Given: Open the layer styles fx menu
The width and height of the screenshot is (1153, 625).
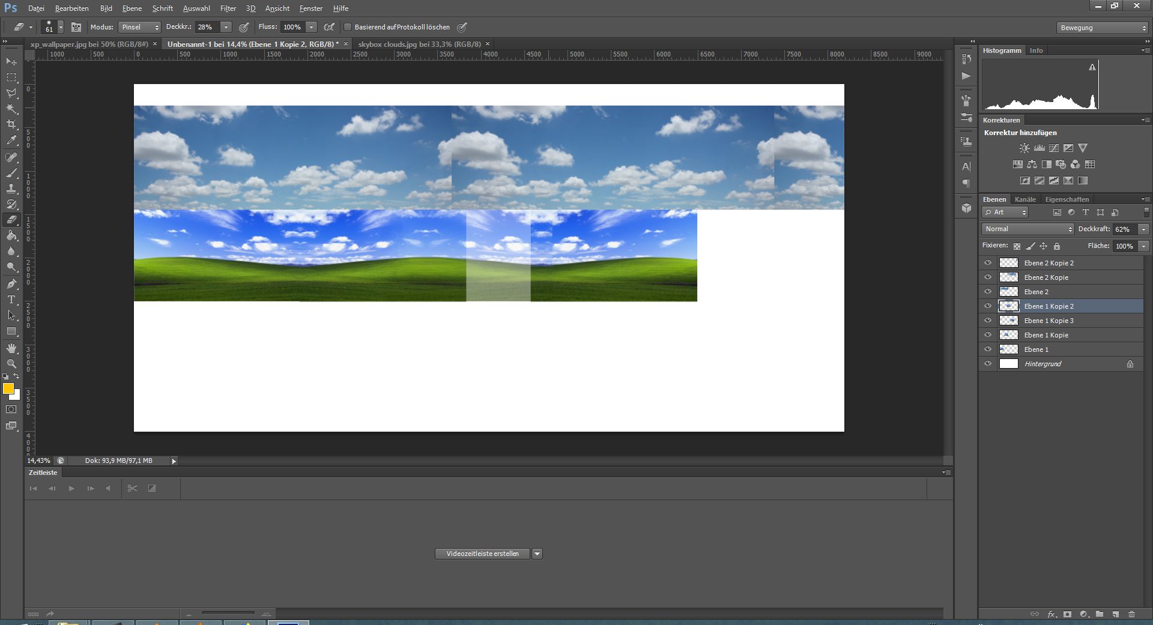Looking at the screenshot, I should tap(1052, 614).
